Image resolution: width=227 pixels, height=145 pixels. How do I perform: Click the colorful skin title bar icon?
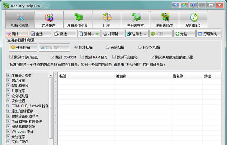pyautogui.click(x=185, y=5)
